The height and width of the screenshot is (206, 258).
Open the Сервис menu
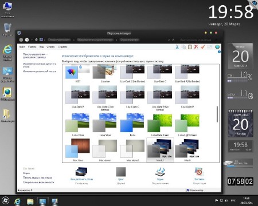coord(50,47)
